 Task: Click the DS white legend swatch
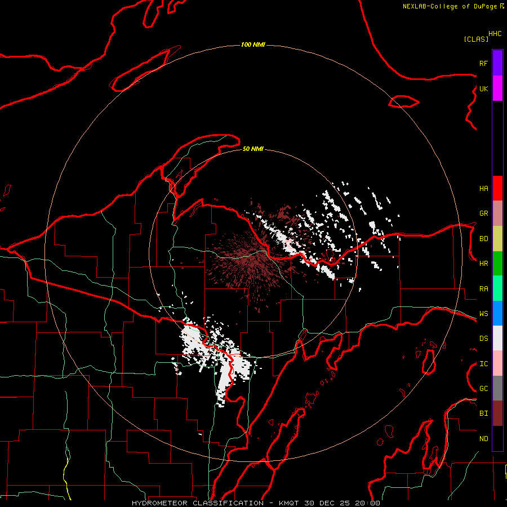(x=497, y=338)
